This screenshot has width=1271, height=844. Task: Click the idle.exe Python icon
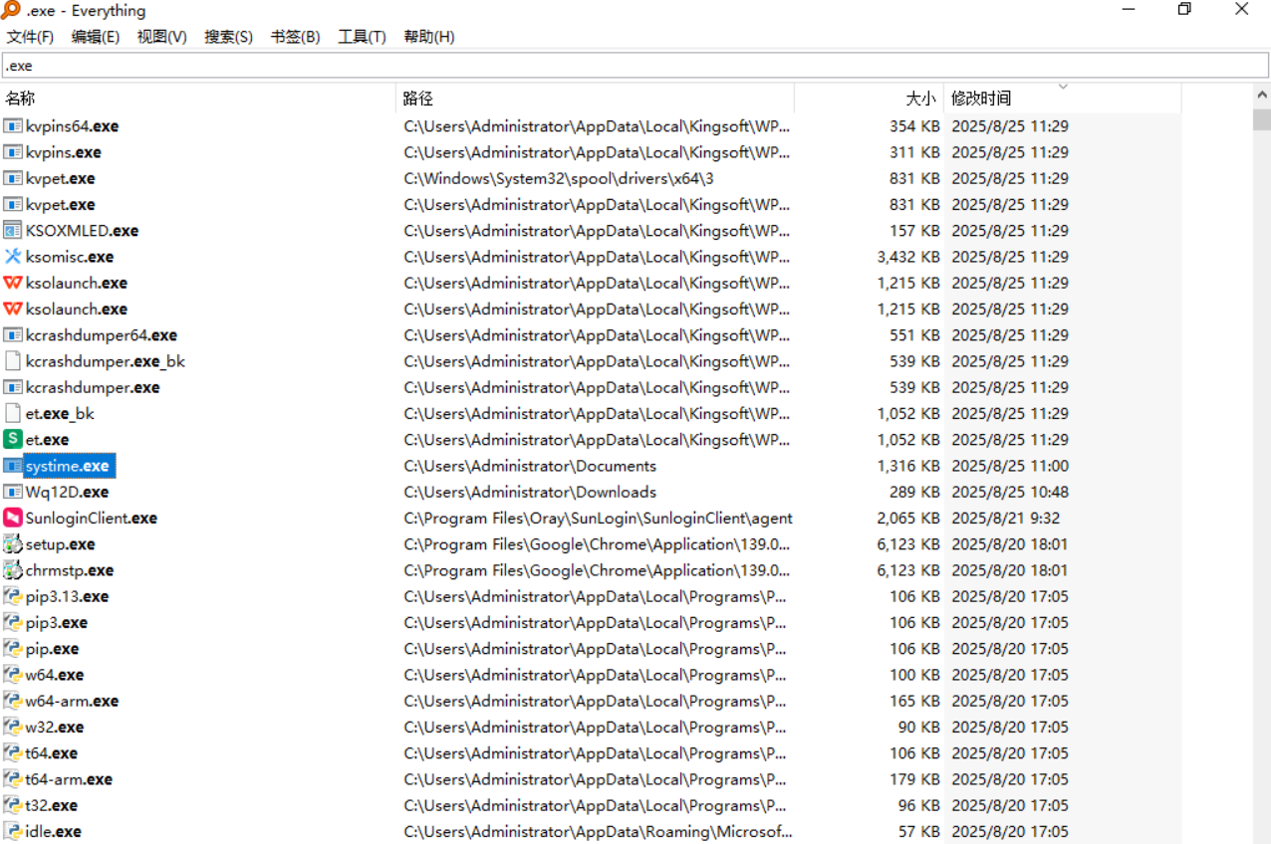[13, 831]
